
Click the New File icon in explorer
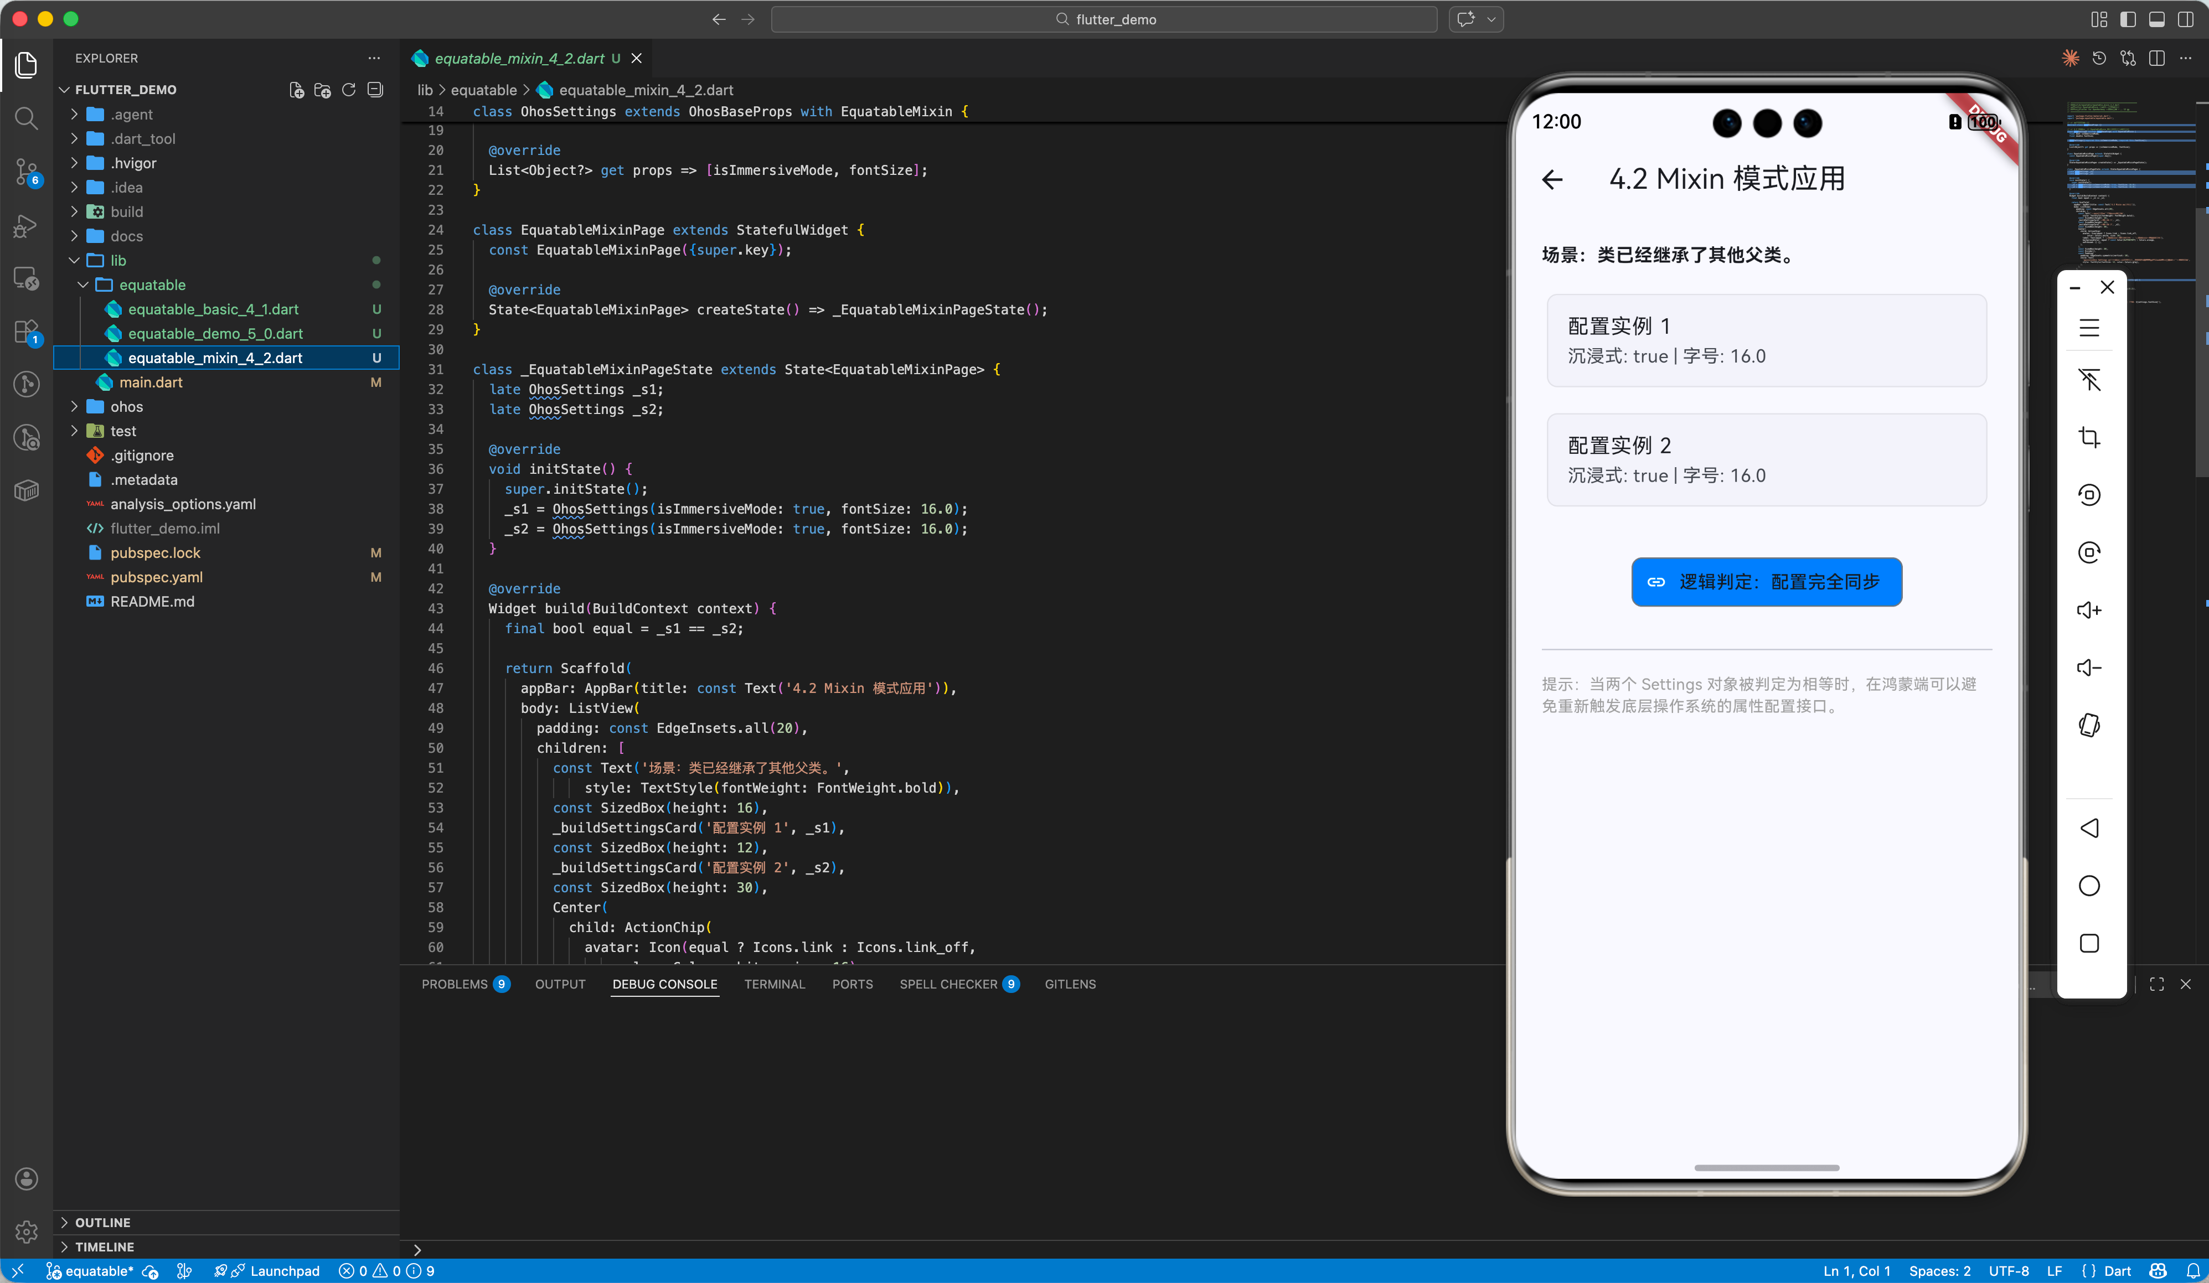[x=296, y=90]
